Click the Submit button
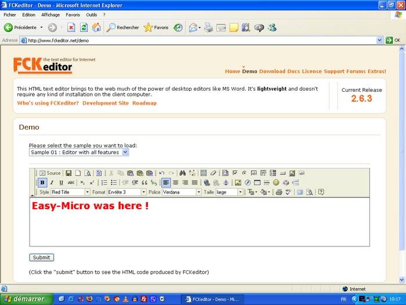 pos(41,257)
